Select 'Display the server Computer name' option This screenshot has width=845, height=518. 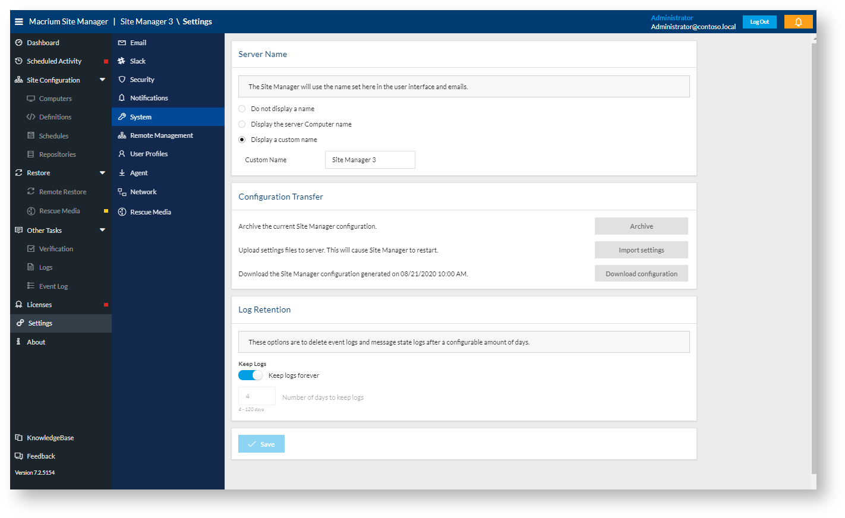click(x=242, y=124)
